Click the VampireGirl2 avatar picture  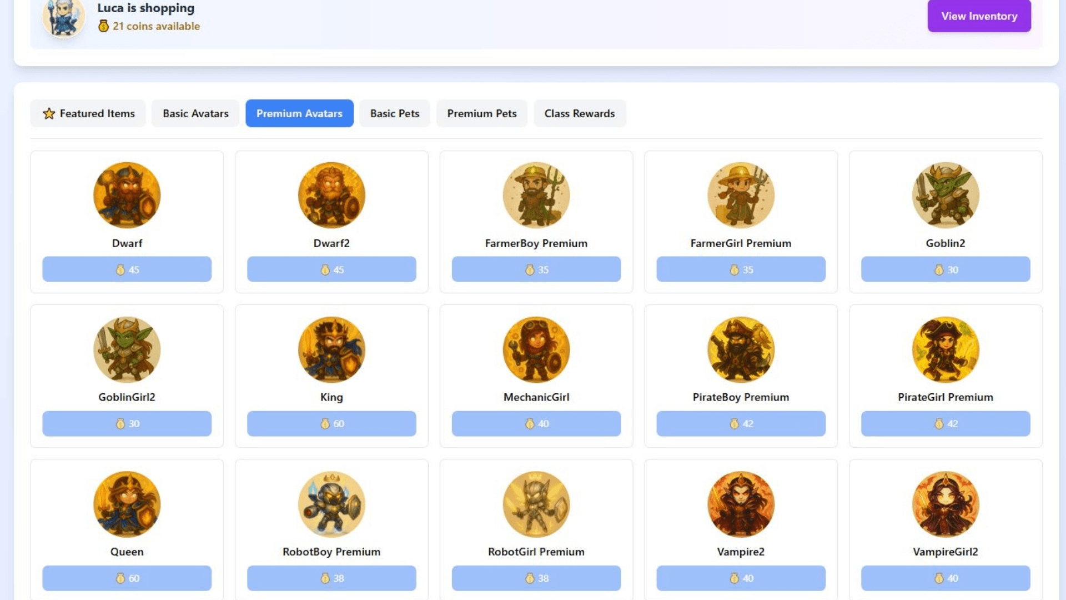946,504
